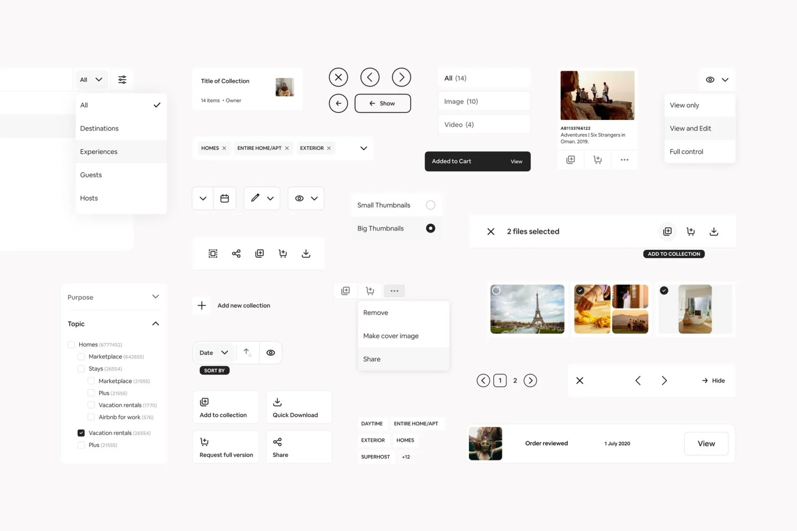Click View on Added to Cart toast
This screenshot has height=531, width=797.
point(516,161)
